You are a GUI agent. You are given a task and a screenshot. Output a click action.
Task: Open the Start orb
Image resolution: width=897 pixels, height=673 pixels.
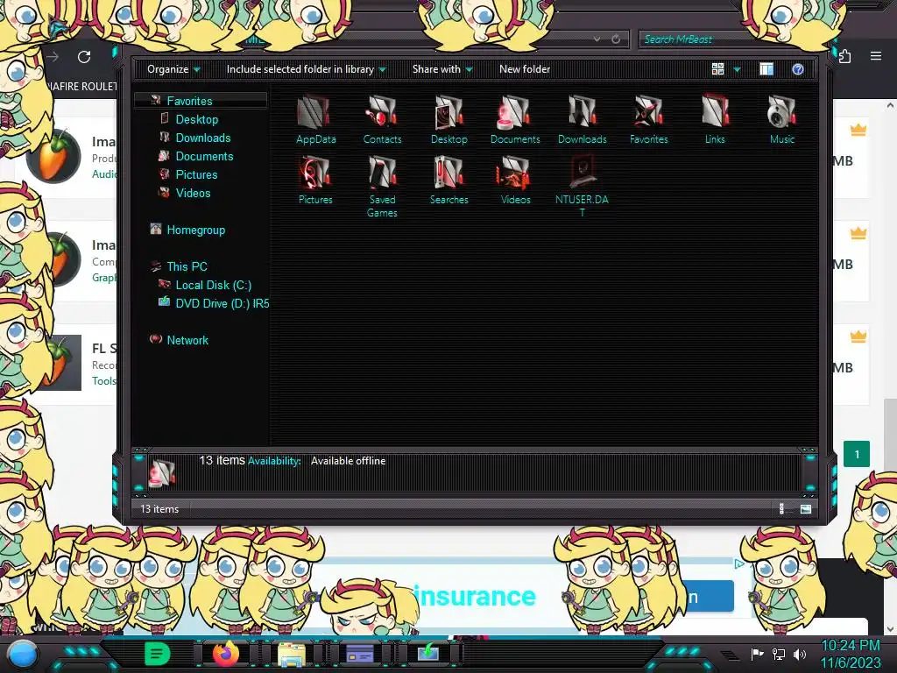tap(22, 655)
